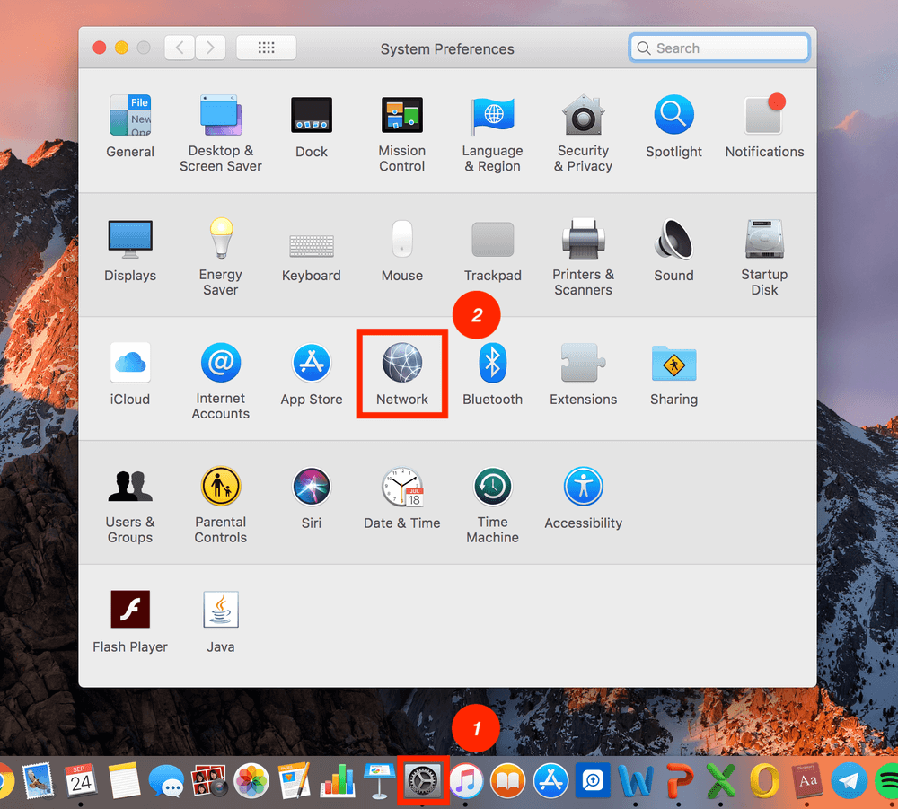Open Photos from the Dock
This screenshot has height=809, width=898.
tap(251, 780)
